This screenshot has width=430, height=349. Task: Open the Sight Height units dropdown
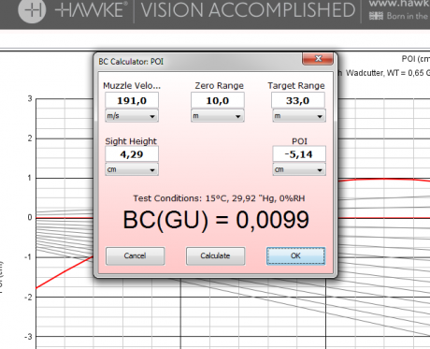132,169
